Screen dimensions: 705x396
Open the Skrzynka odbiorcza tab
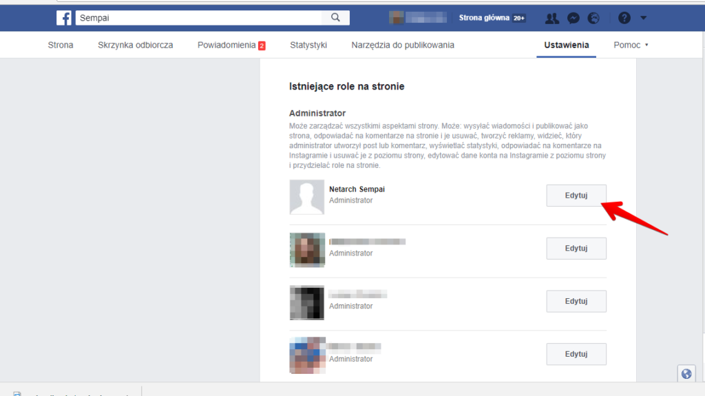136,45
